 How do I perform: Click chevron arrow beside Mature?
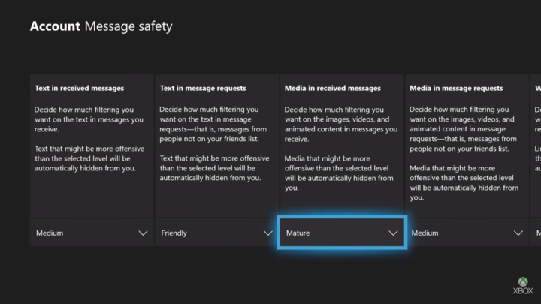tap(393, 233)
